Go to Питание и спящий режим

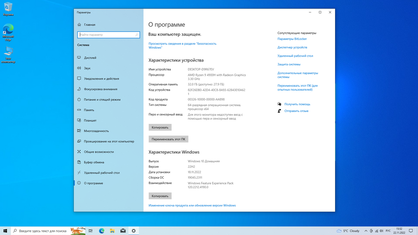(109, 100)
